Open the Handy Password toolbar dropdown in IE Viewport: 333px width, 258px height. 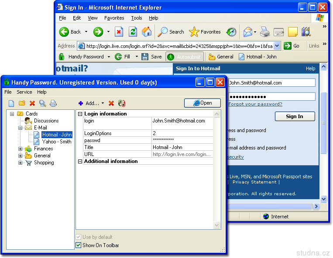tap(109, 57)
